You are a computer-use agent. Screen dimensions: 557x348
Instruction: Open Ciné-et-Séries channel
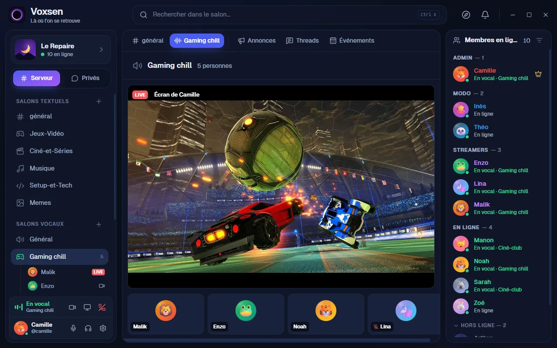(x=60, y=151)
